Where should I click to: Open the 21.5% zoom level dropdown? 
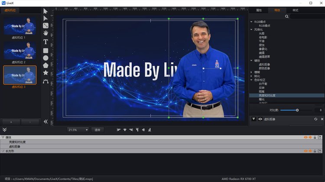click(x=78, y=129)
